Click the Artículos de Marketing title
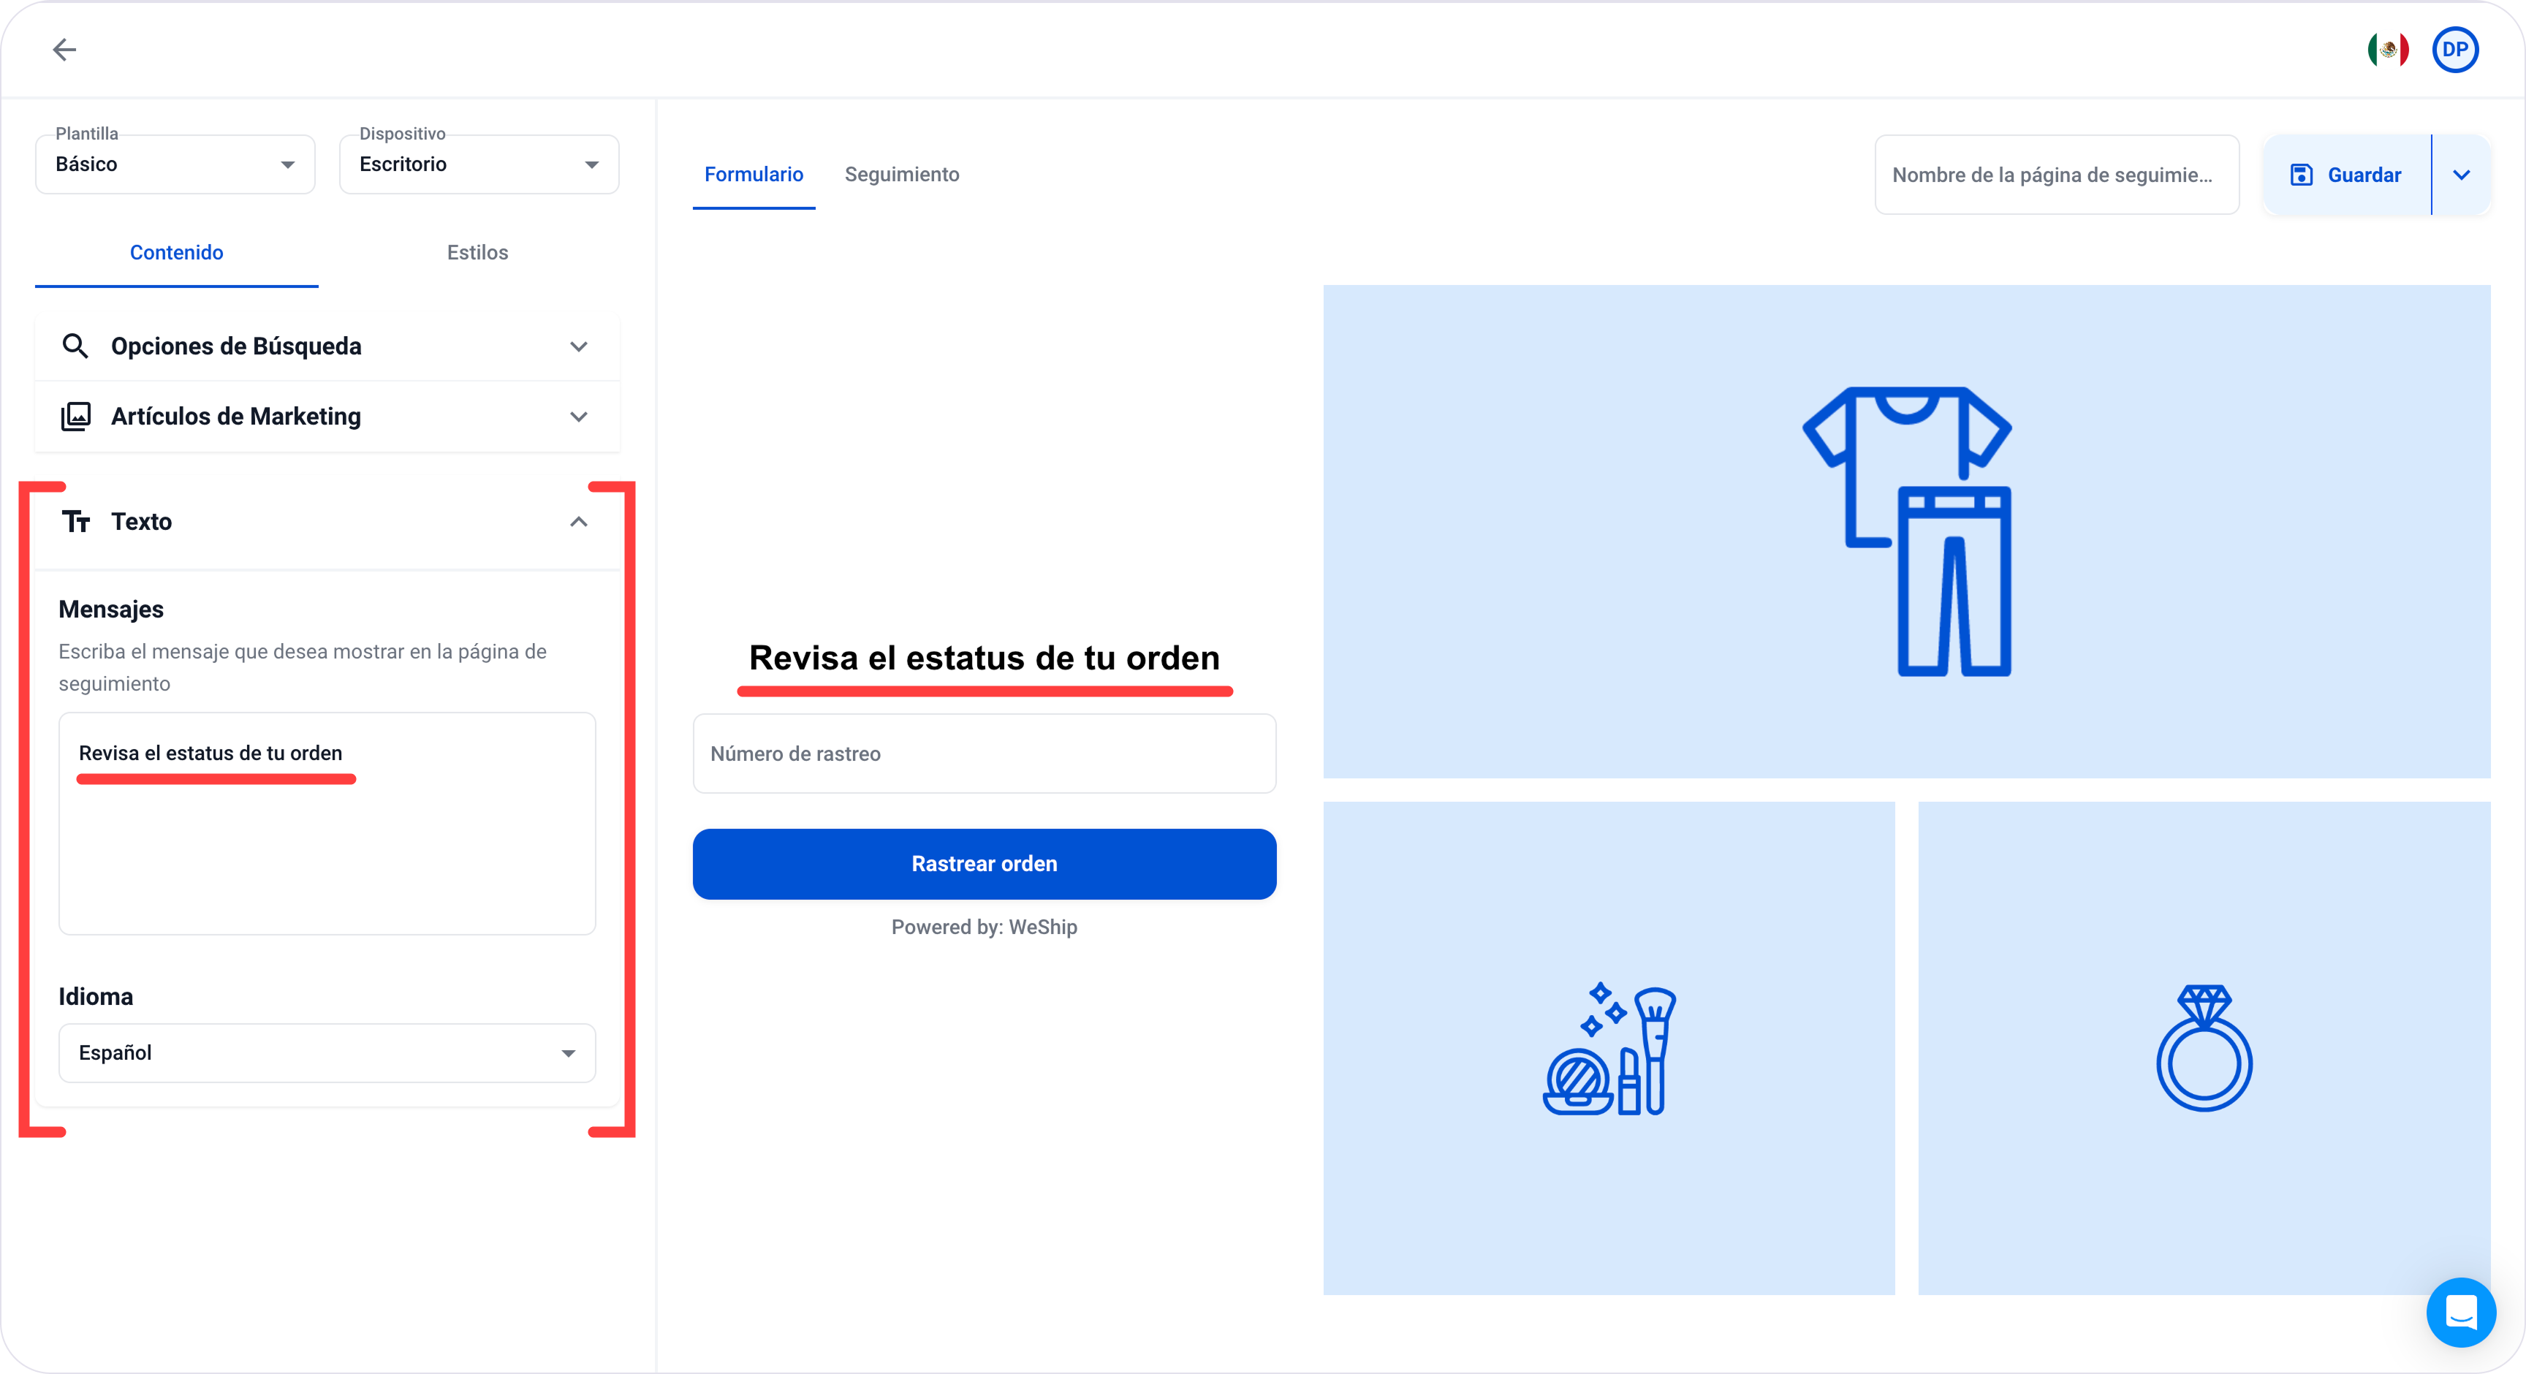The width and height of the screenshot is (2526, 1374). (236, 417)
